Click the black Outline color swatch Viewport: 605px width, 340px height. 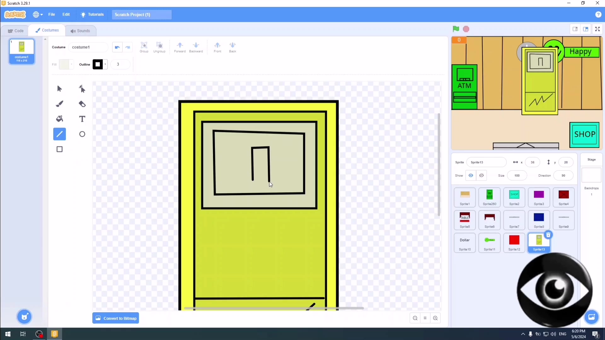tap(98, 64)
